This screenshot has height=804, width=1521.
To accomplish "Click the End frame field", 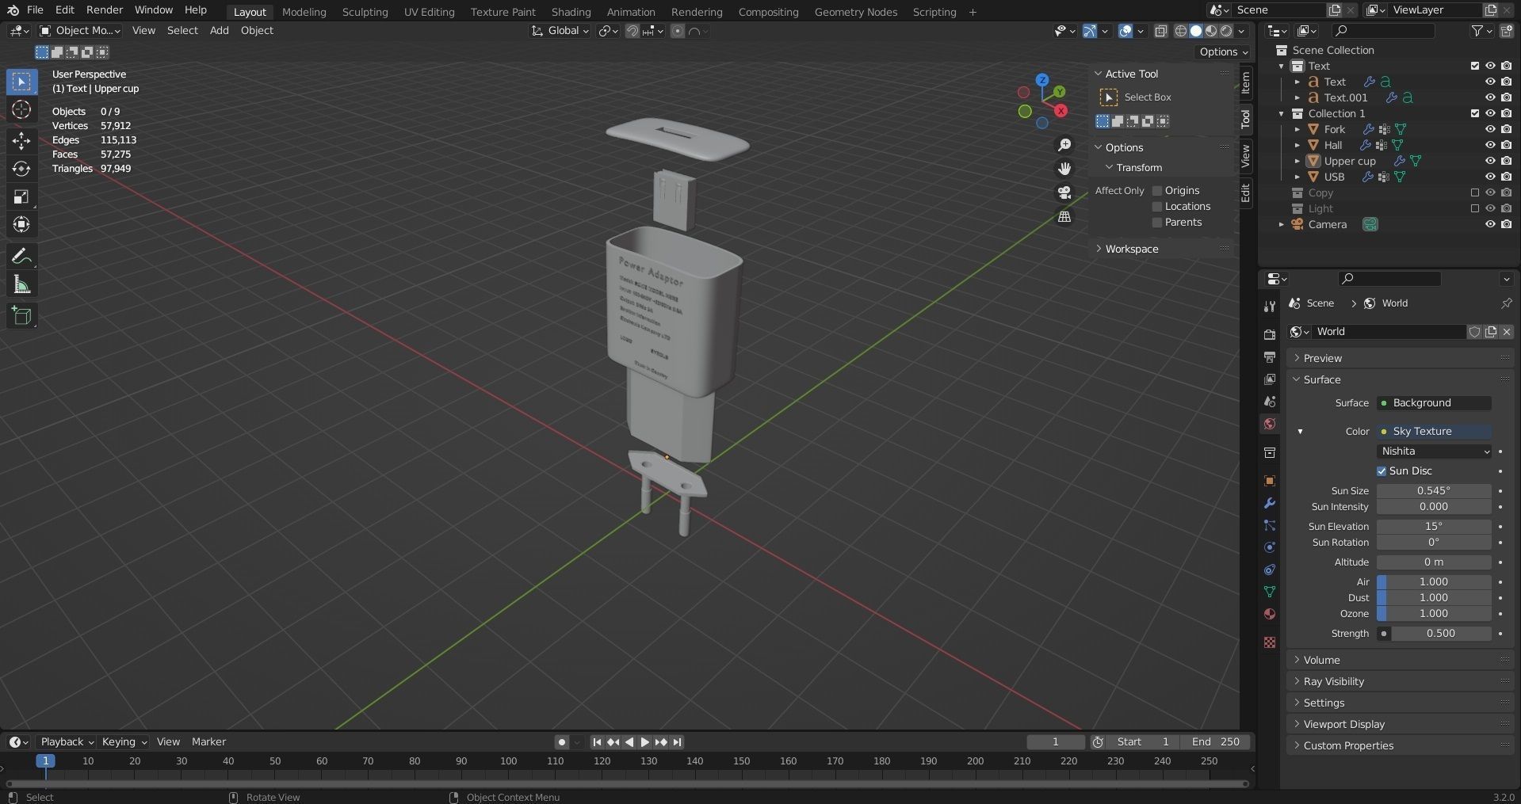I will tap(1215, 741).
